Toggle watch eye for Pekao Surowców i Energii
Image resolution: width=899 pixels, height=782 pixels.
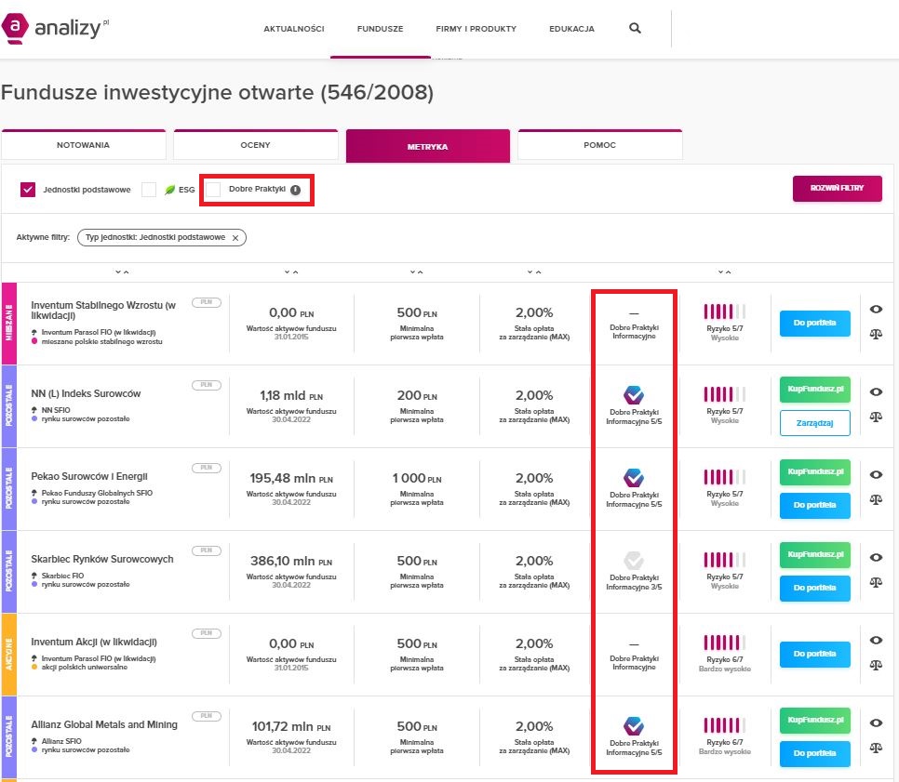point(876,474)
